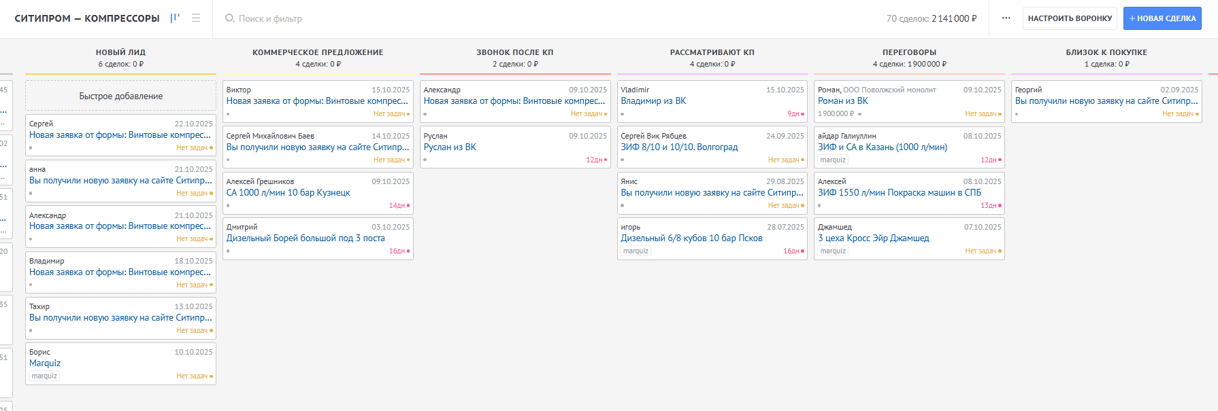Click marquiz tag on игорь deal card
The height and width of the screenshot is (411, 1218).
coord(636,251)
